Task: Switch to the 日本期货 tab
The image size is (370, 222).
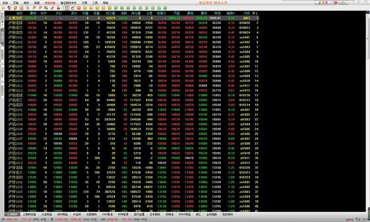Action: (155, 214)
